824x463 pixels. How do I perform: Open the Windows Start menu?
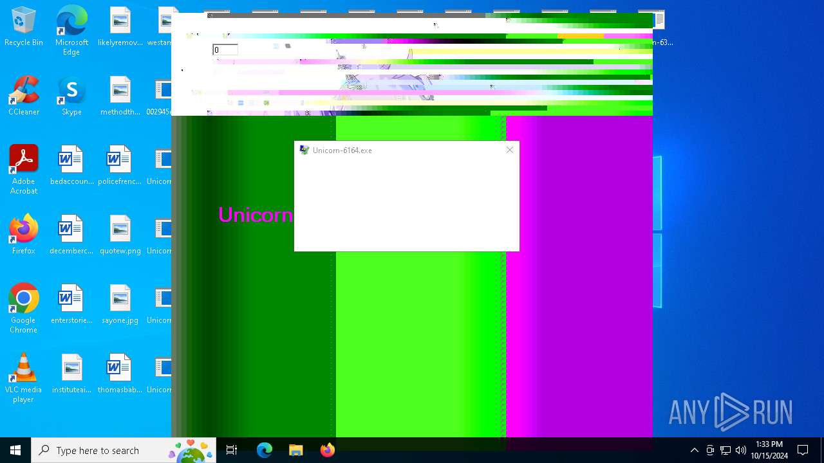[15, 450]
